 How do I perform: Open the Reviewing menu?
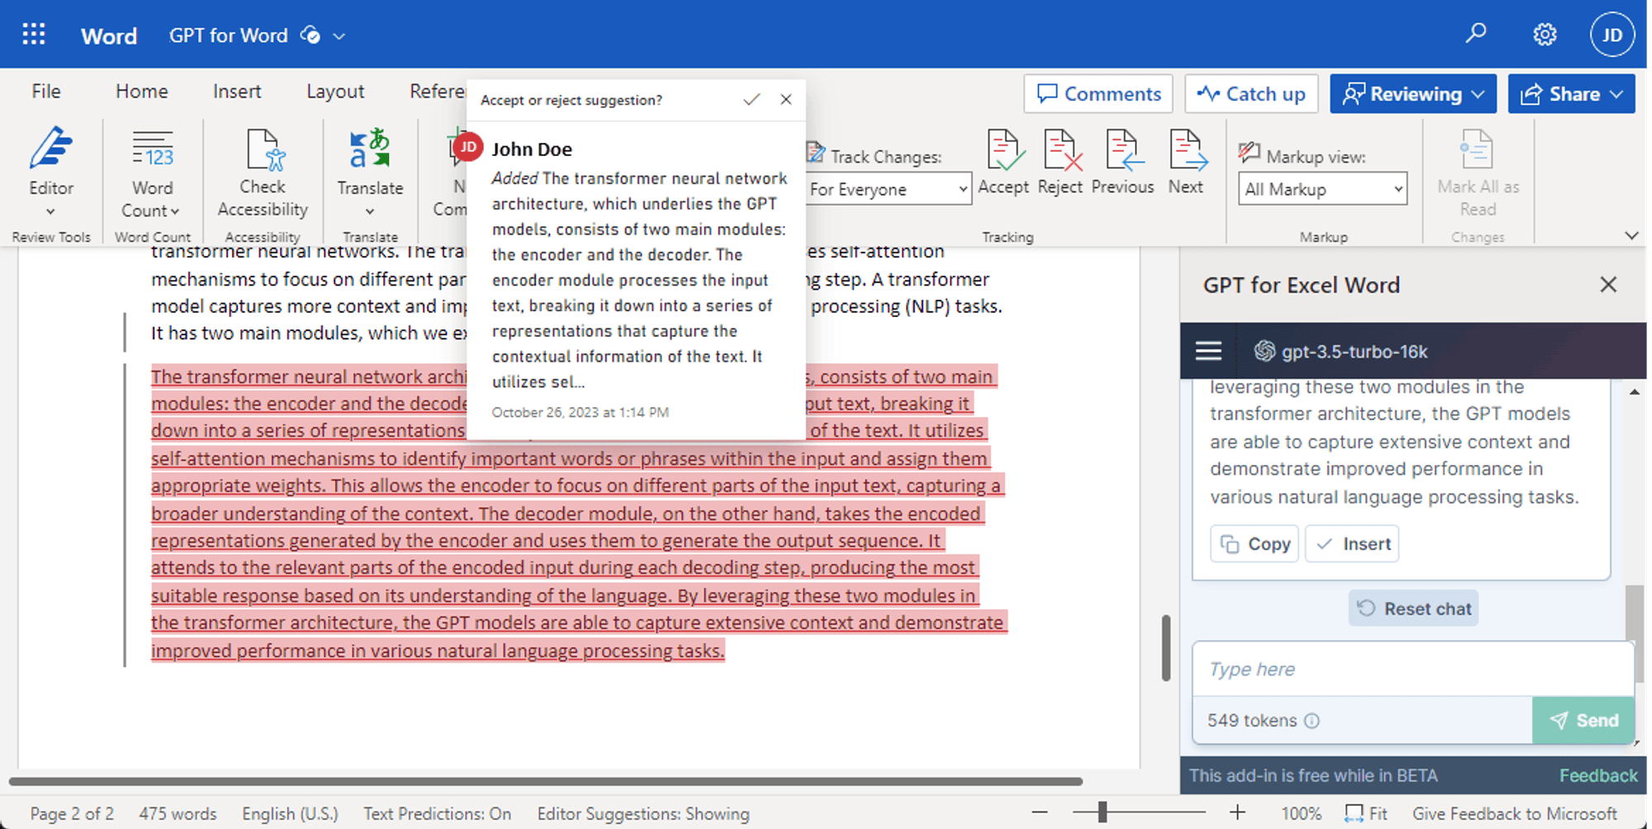pyautogui.click(x=1412, y=93)
